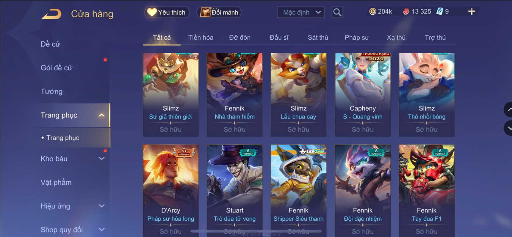Click the plus icon to add currency

[472, 11]
